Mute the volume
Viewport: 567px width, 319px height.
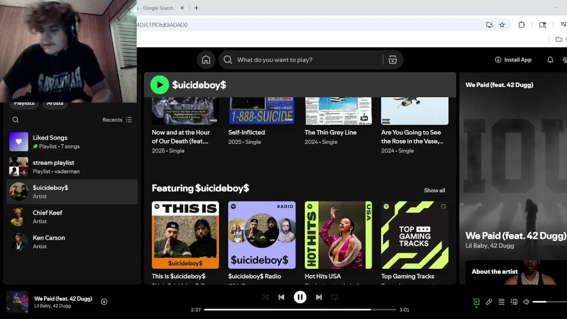(526, 302)
